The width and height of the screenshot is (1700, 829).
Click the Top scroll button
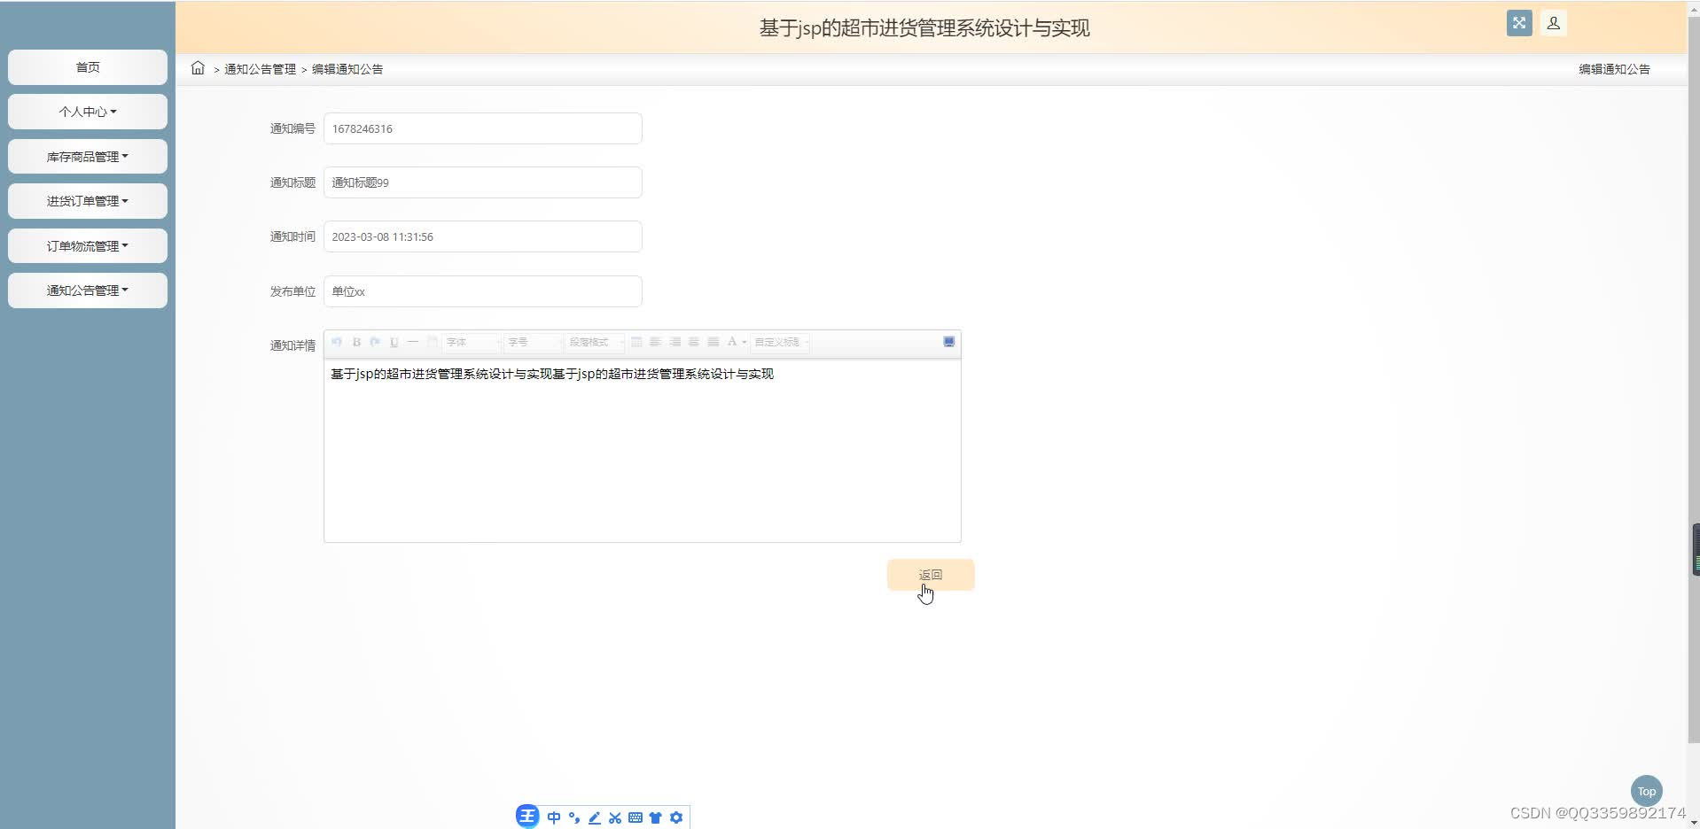click(1646, 791)
